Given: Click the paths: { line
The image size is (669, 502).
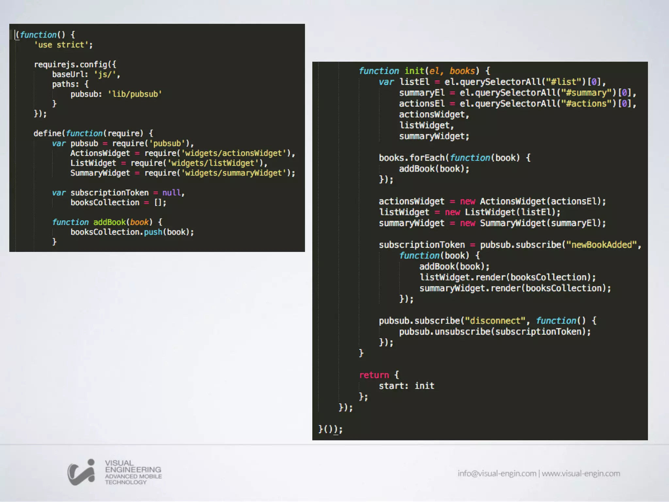Looking at the screenshot, I should pyautogui.click(x=71, y=84).
